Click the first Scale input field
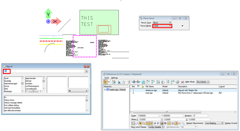This screenshot has height=131, width=240. coord(148,116)
